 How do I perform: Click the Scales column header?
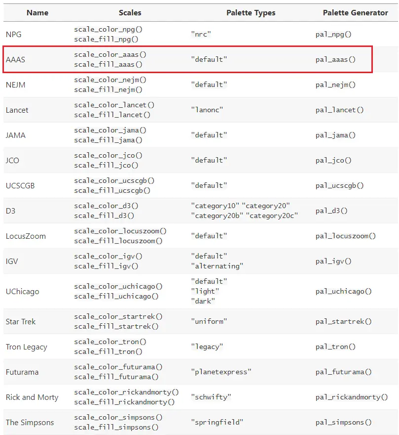pos(130,13)
